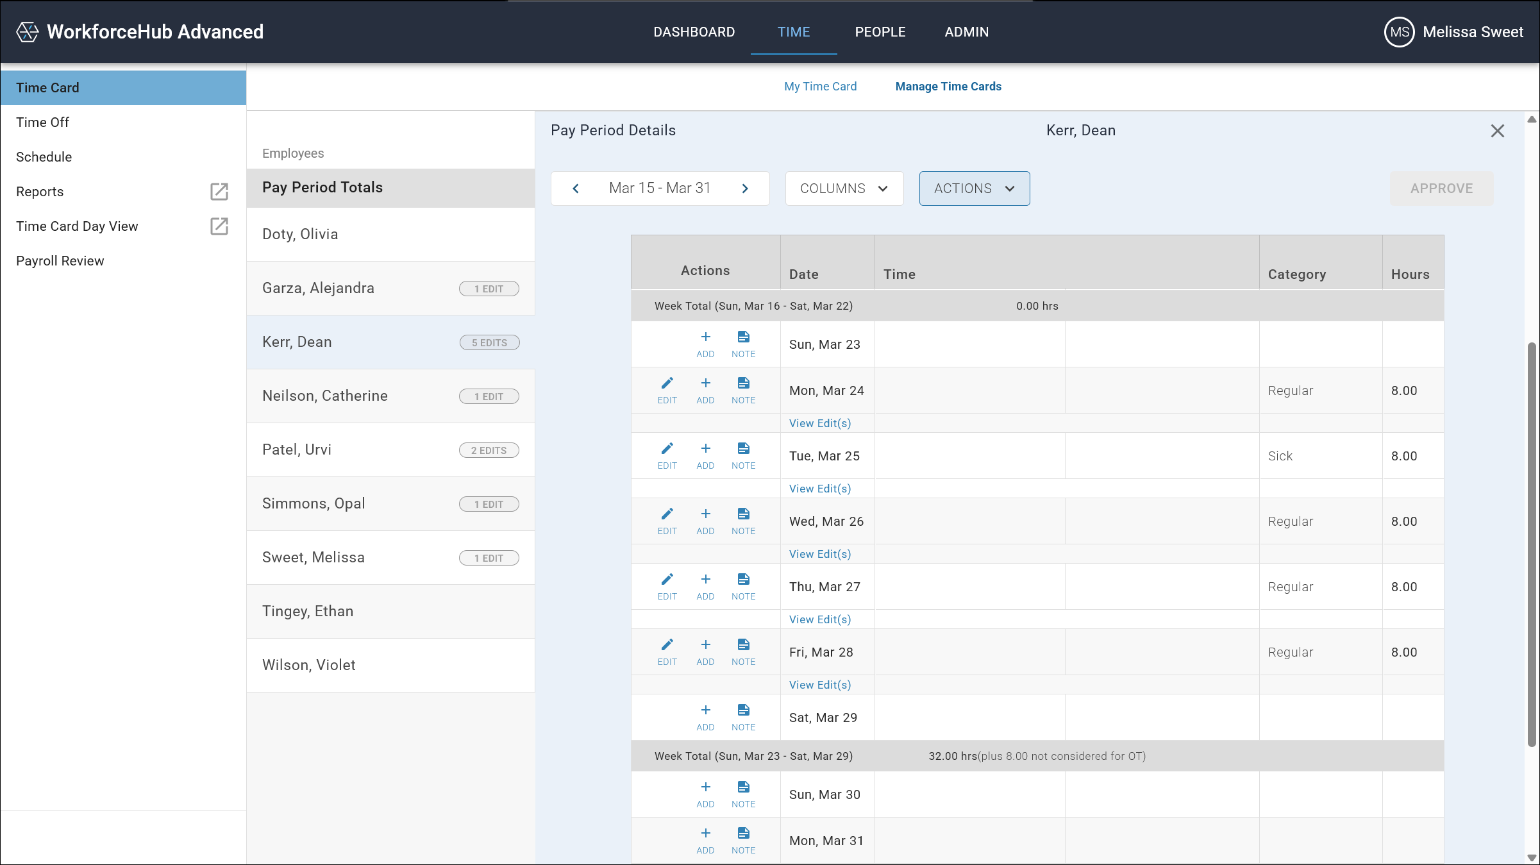The width and height of the screenshot is (1540, 865).
Task: Select Payroll Review in the sidebar
Action: [60, 261]
